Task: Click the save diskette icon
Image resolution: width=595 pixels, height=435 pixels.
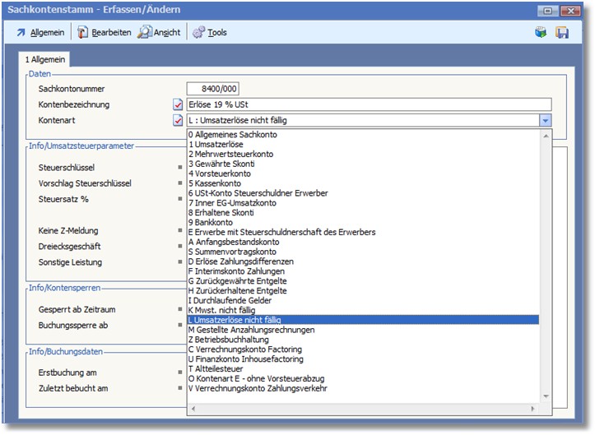Action: [x=562, y=33]
